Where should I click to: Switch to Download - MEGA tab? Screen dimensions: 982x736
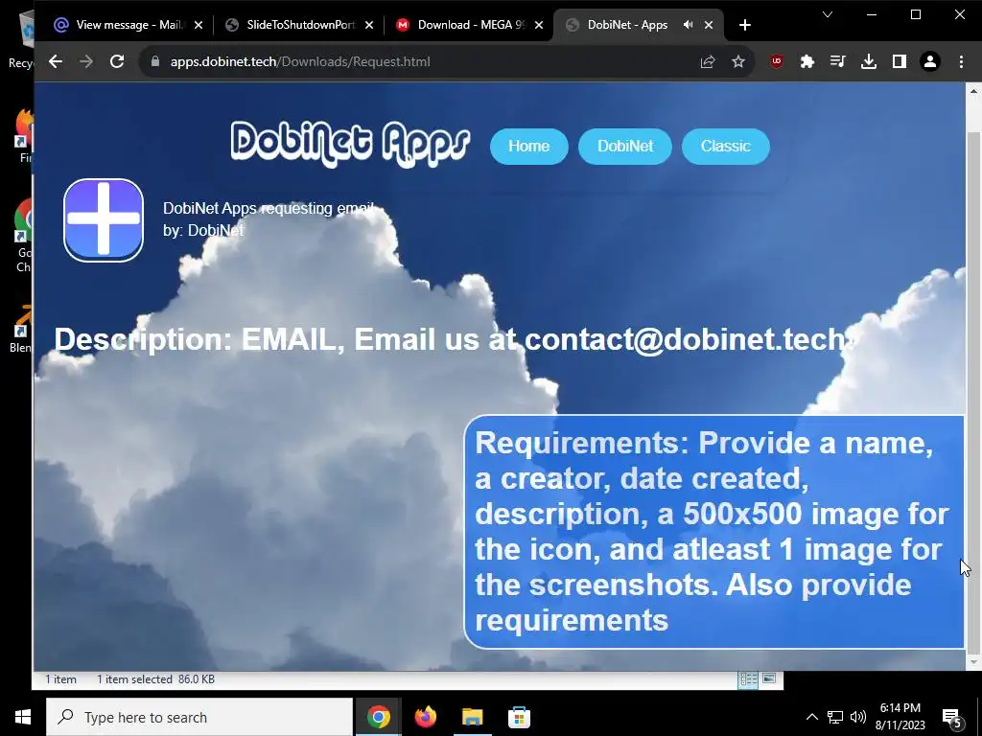point(470,25)
